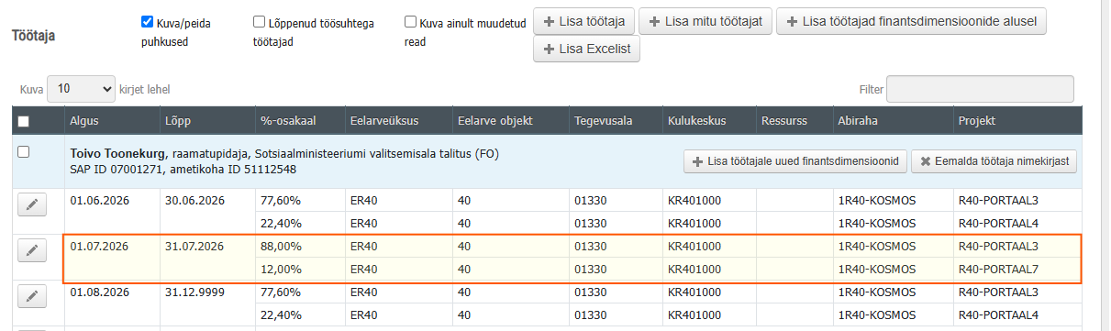
Task: Click the start date 01.06.2026
Action: pyautogui.click(x=99, y=200)
